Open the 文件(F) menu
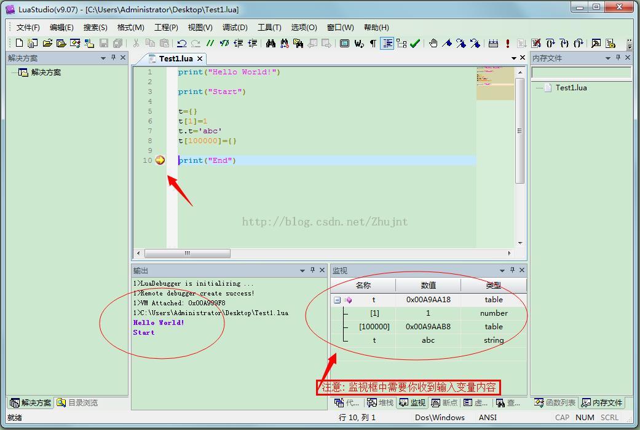640x430 pixels. tap(28, 27)
